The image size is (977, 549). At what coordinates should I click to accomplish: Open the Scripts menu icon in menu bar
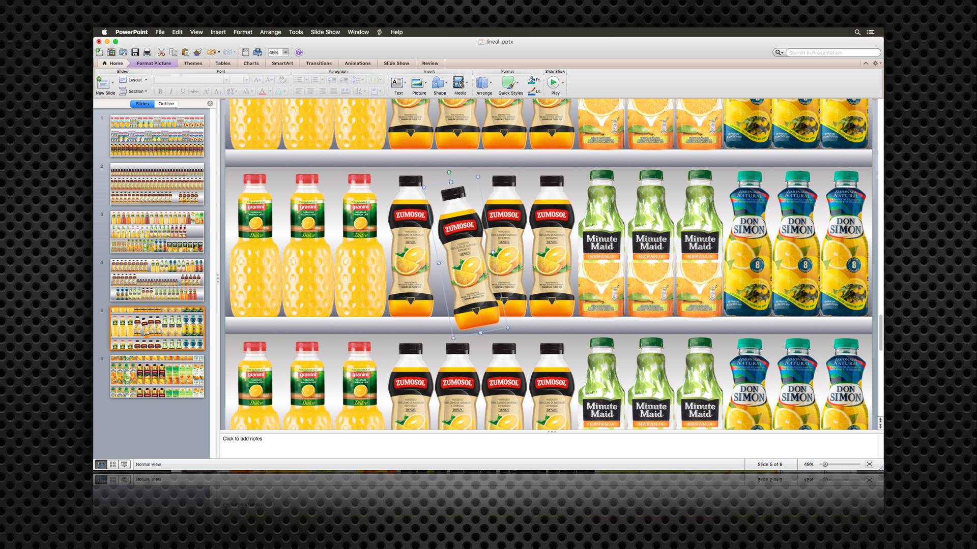tap(380, 32)
